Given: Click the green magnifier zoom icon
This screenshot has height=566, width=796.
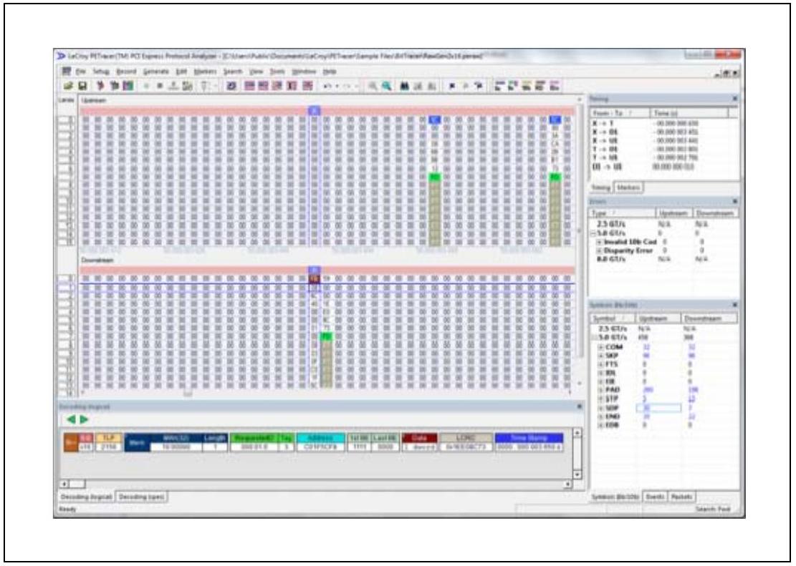Looking at the screenshot, I should pos(387,86).
